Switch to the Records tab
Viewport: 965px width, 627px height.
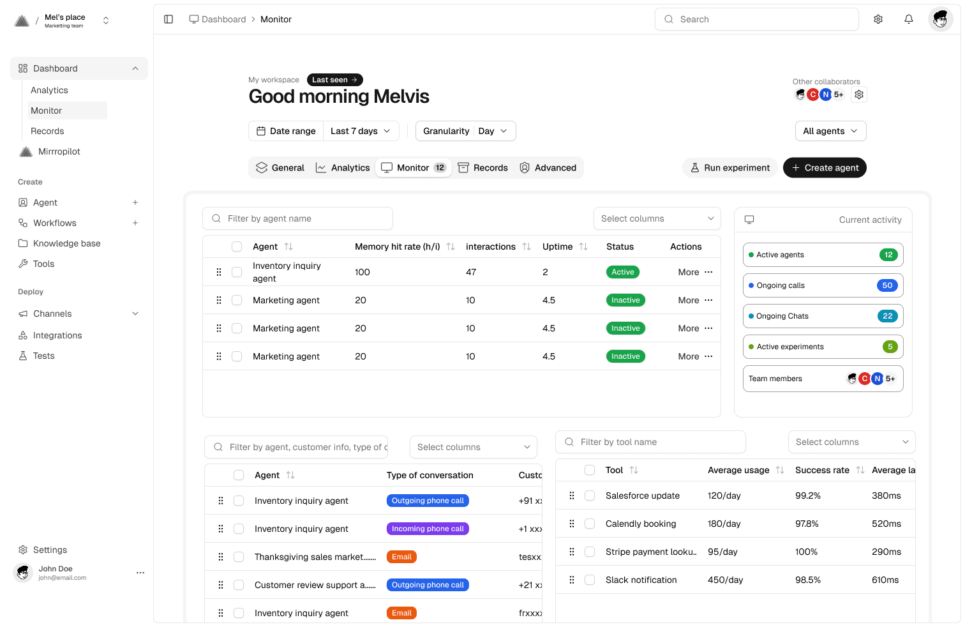click(x=483, y=168)
